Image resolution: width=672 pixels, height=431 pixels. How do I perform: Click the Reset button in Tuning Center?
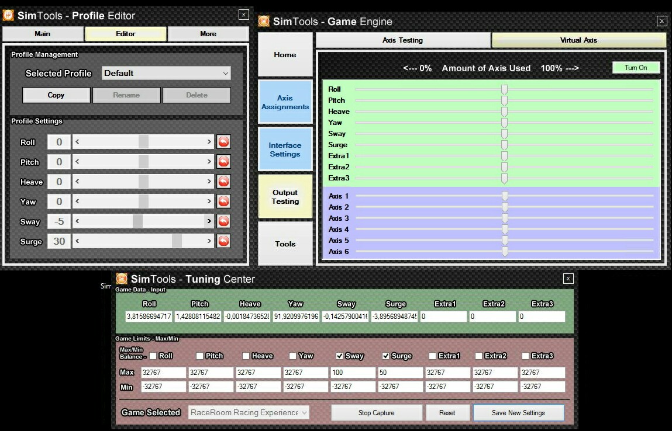point(447,412)
